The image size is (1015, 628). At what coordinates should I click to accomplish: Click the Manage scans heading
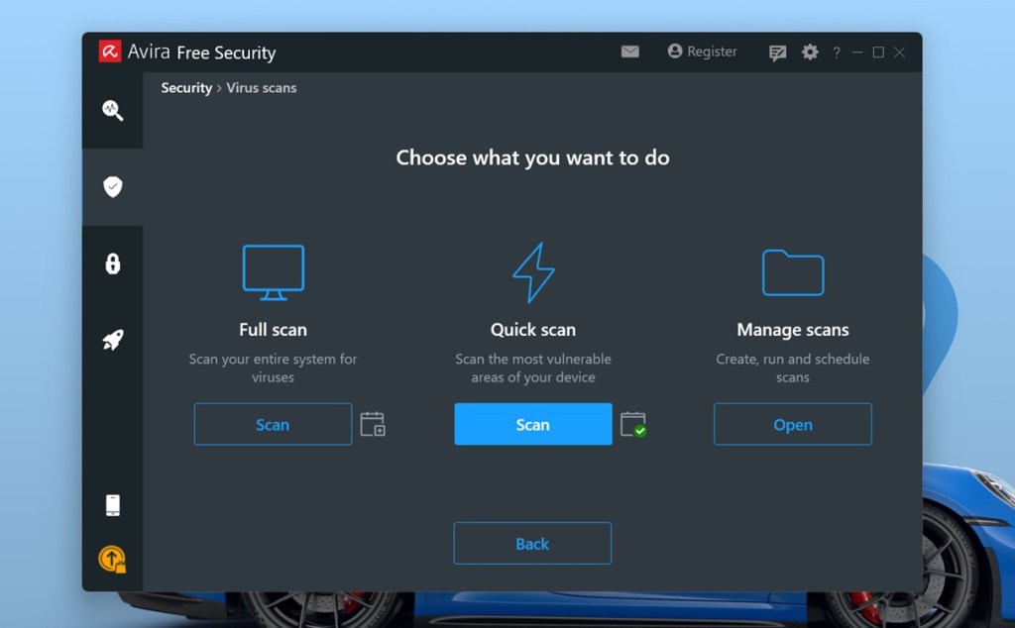point(793,330)
